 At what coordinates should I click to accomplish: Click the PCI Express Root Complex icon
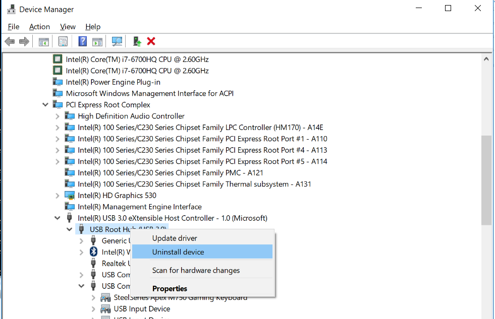click(58, 104)
